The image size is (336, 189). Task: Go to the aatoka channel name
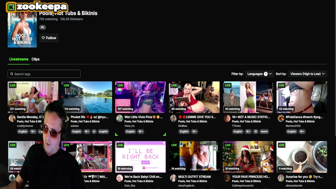[x=75, y=126]
